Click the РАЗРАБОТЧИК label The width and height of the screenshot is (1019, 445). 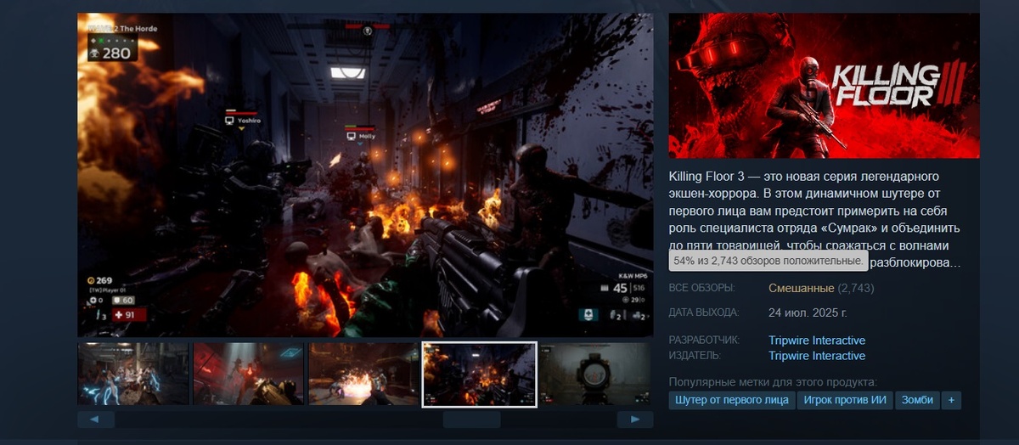pos(704,341)
